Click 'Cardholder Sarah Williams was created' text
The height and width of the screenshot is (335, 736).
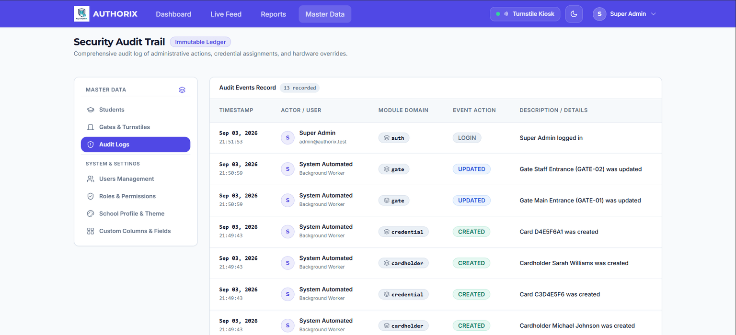574,263
